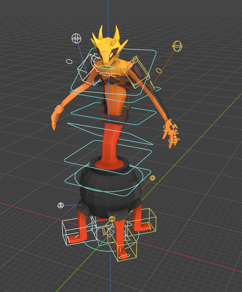Click the yellow cube shoulder control
This screenshot has width=242, height=292.
(x=136, y=72)
